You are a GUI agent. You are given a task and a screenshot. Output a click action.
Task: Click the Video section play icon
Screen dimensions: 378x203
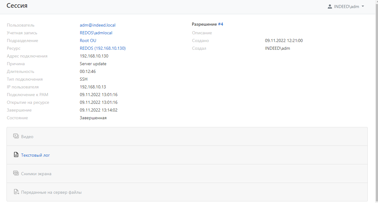tap(16, 136)
